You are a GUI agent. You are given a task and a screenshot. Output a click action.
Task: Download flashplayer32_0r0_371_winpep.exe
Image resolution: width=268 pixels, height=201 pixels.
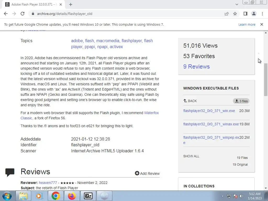(x=211, y=140)
